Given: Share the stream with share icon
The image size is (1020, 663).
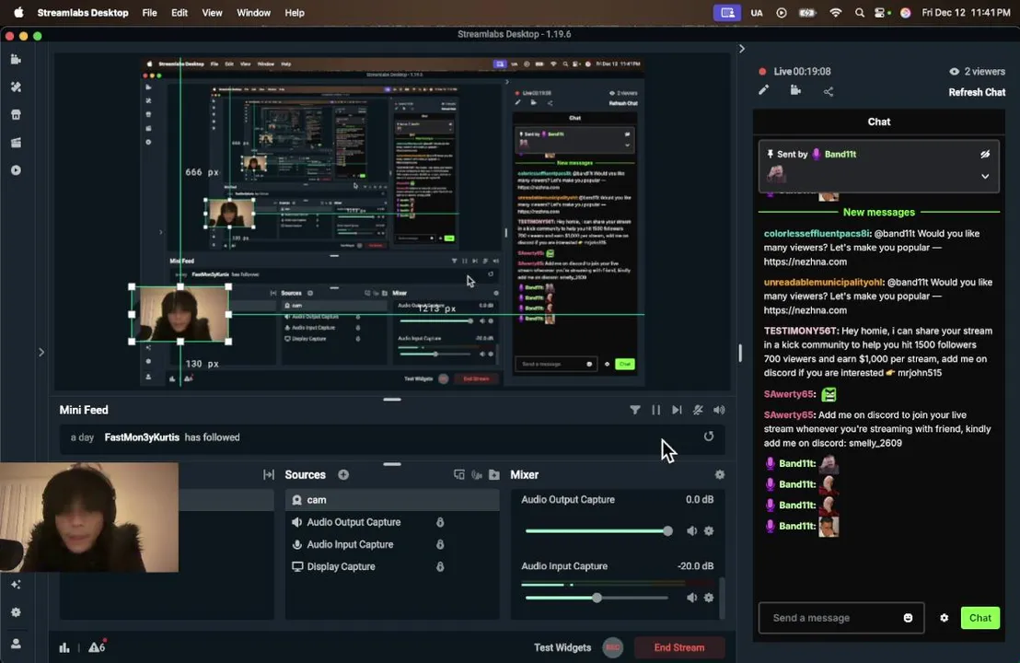Looking at the screenshot, I should coord(829,92).
